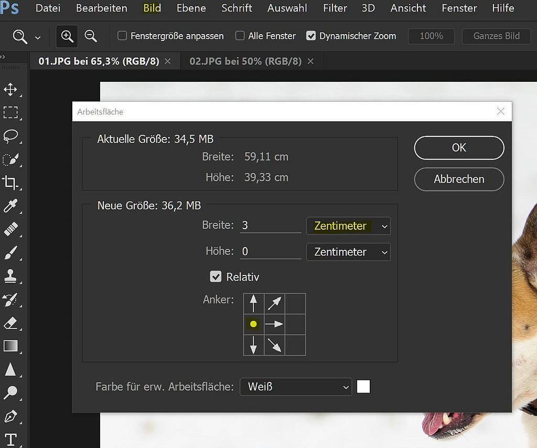Select the Eraser tool
The width and height of the screenshot is (537, 448).
pos(10,323)
